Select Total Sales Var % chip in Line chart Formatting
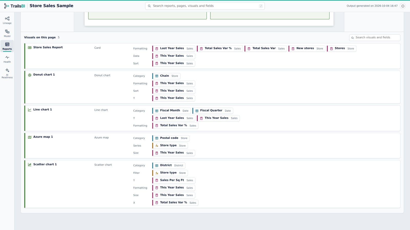 tap(175, 126)
